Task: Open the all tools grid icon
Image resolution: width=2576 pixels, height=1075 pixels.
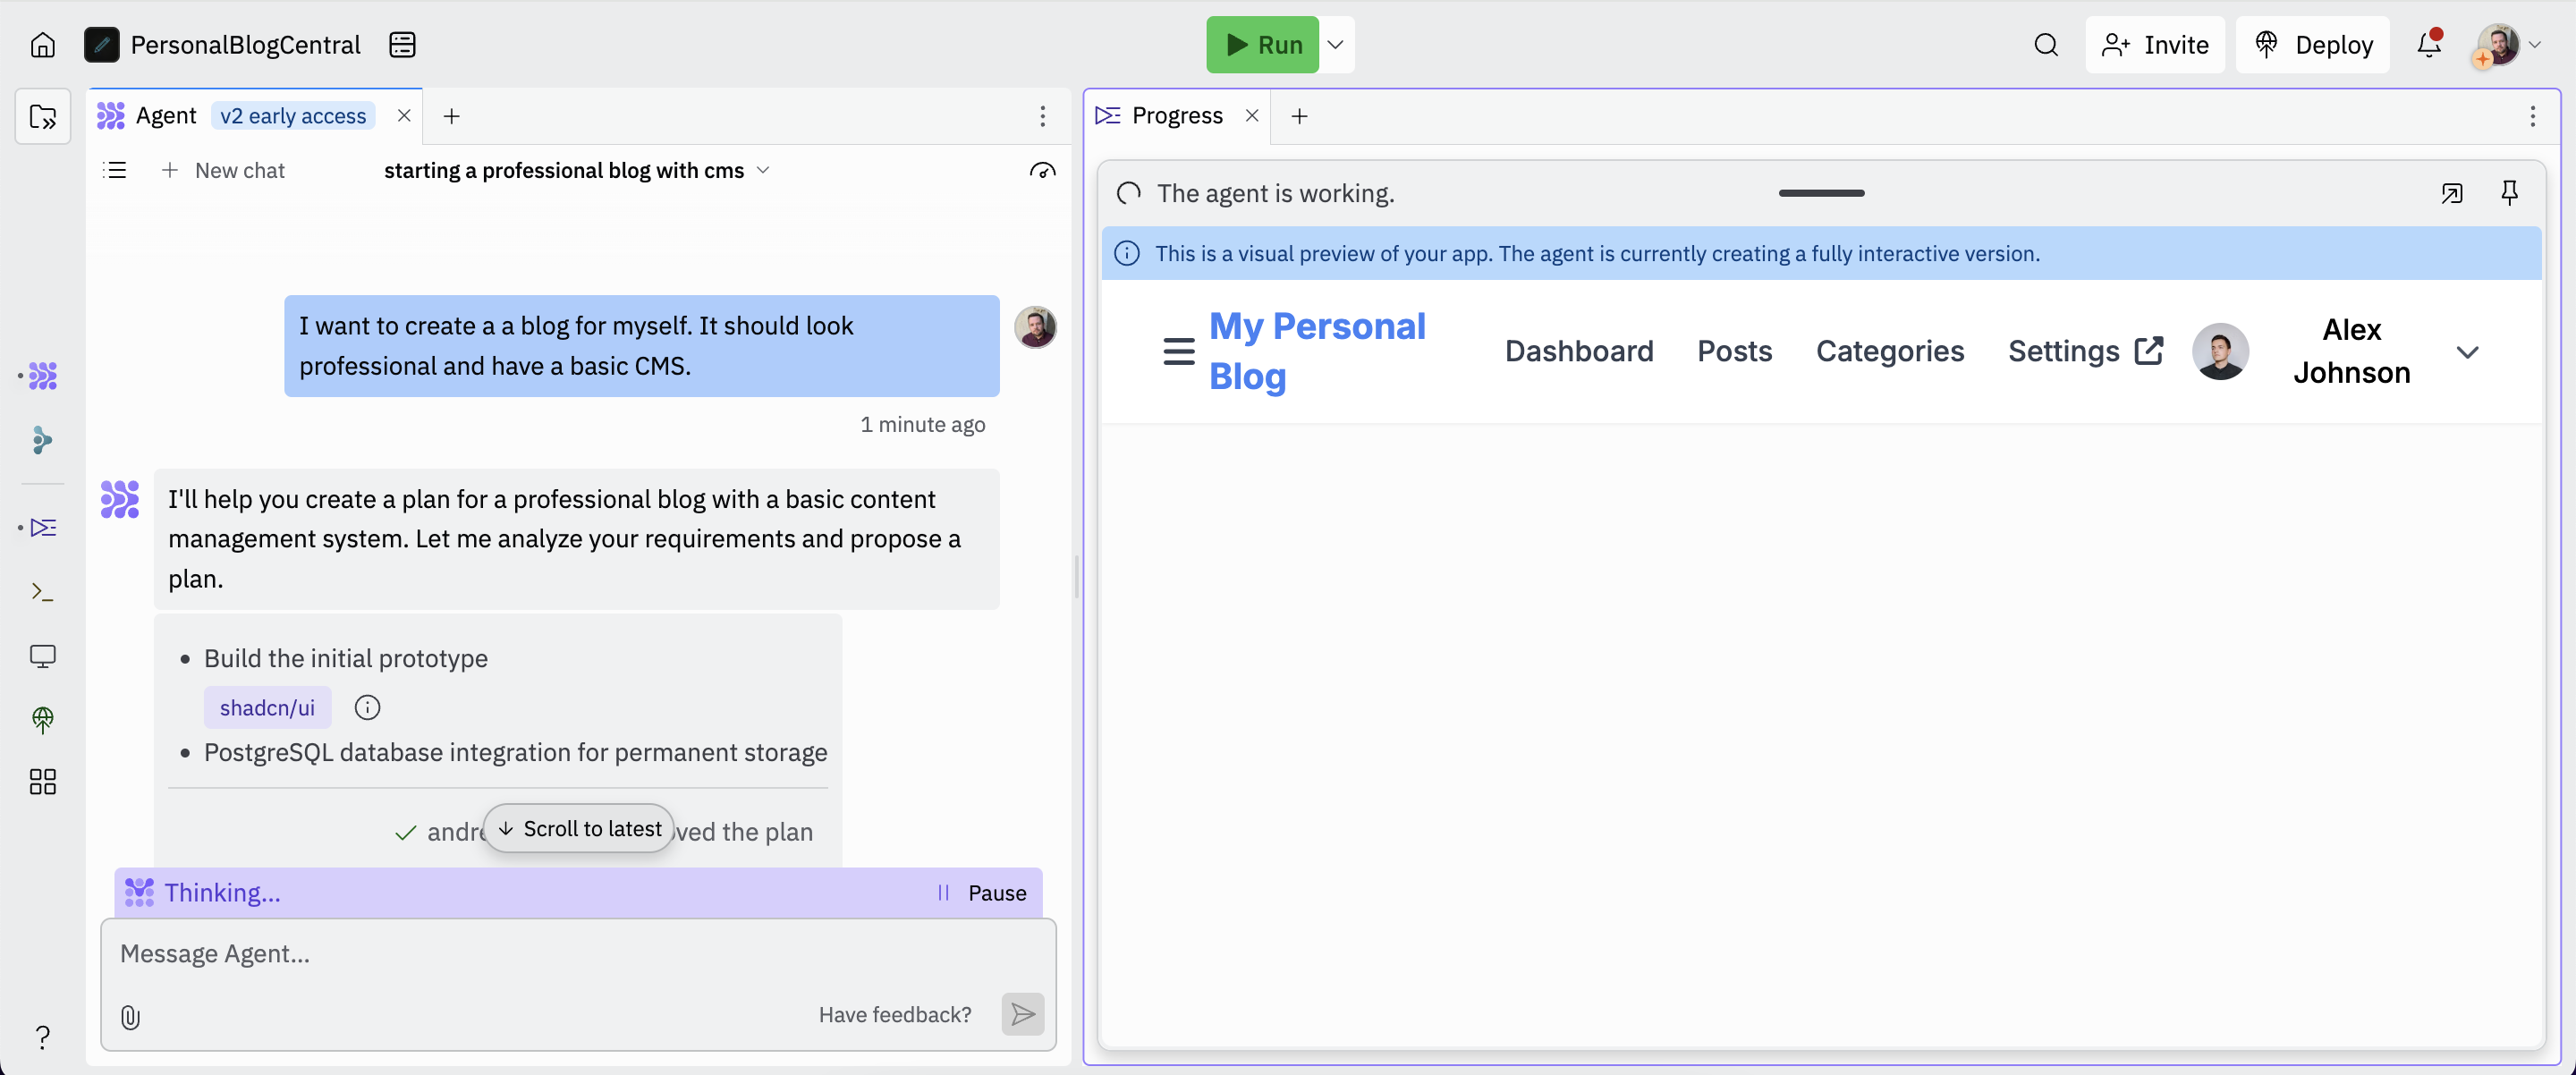Action: 42,782
